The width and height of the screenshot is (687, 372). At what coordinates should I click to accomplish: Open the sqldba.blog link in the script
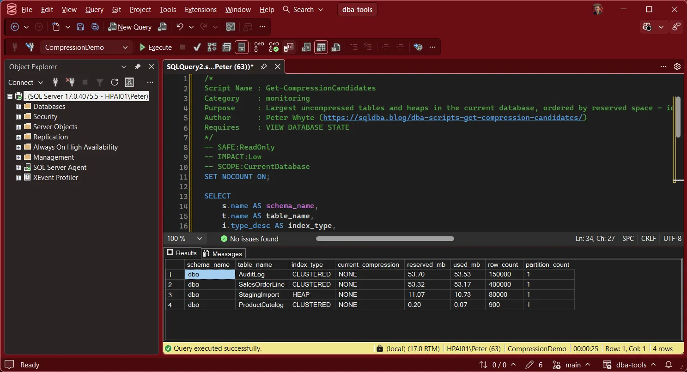tap(453, 117)
